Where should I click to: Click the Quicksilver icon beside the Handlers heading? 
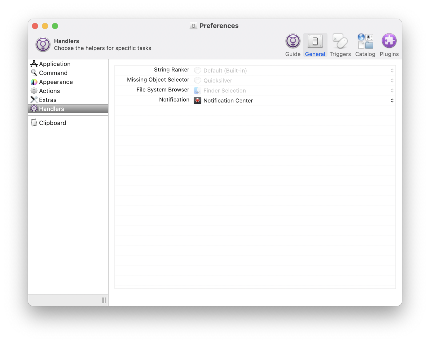pos(43,44)
